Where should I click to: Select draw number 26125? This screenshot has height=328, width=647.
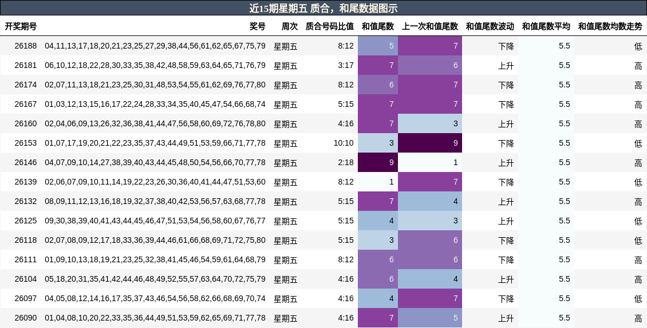(x=26, y=221)
